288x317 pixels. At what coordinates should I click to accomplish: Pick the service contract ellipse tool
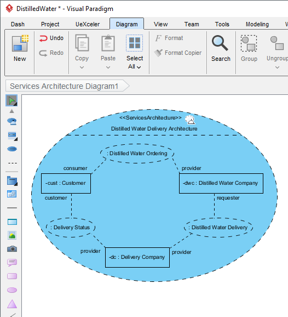click(x=12, y=149)
